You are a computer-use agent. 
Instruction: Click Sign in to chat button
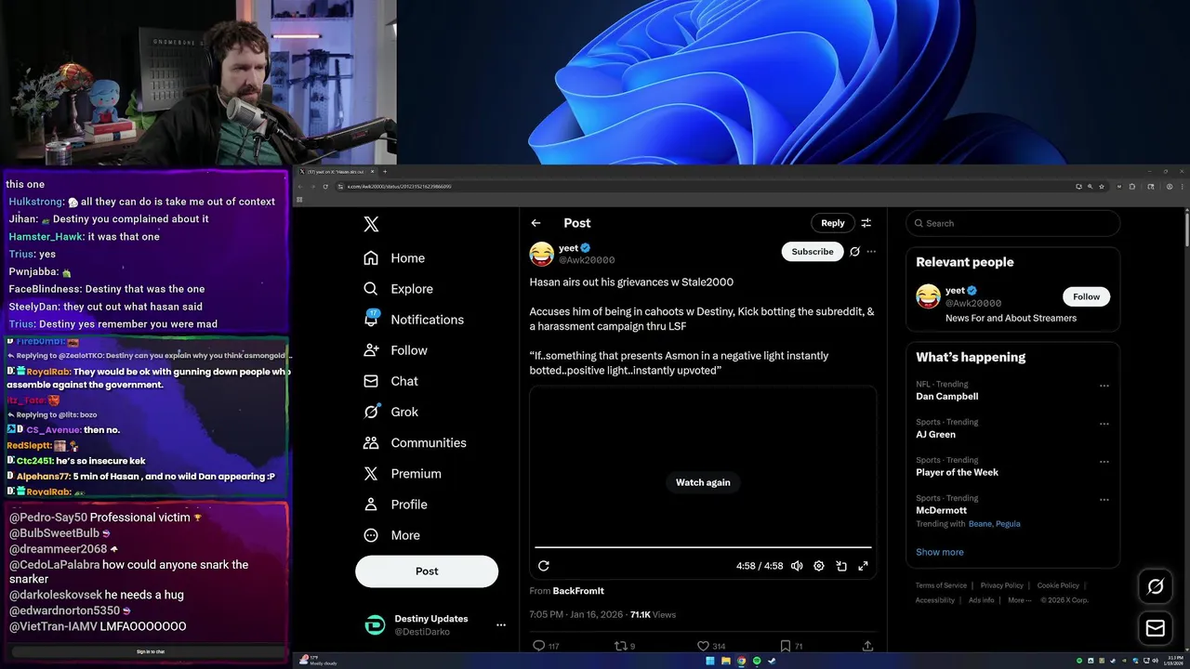[x=150, y=652]
